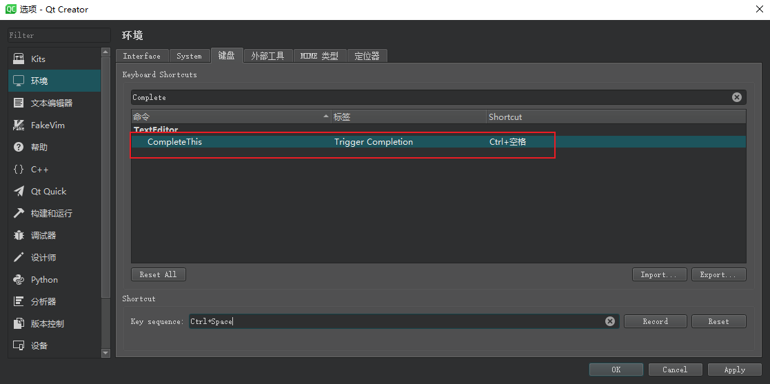
Task: Click the Export... button
Action: [718, 274]
